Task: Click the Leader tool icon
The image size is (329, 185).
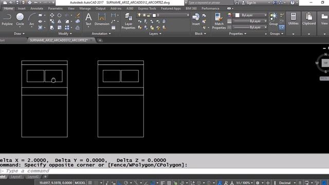Action: [x=113, y=22]
